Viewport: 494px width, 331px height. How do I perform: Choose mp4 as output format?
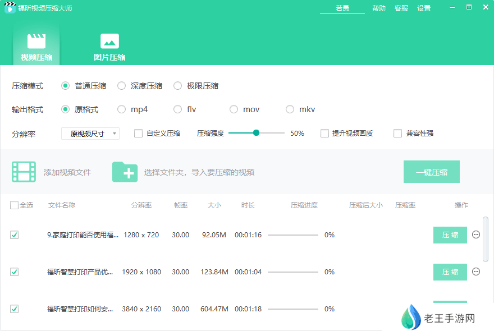(121, 109)
